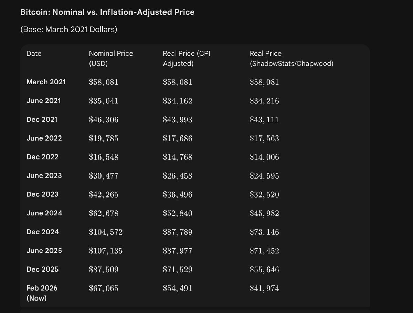Click CPI-adjusted value $34,162
413x313 pixels.
(x=178, y=101)
